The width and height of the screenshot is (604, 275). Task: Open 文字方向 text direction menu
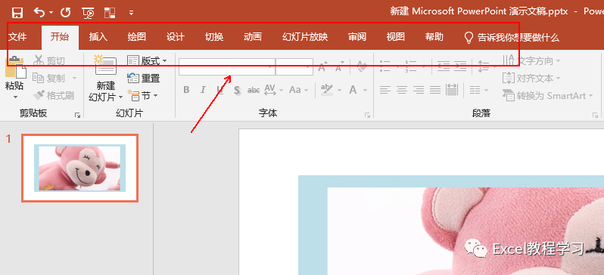click(531, 60)
